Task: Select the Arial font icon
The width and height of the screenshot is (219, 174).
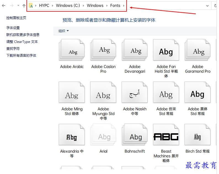Action: 103,135
